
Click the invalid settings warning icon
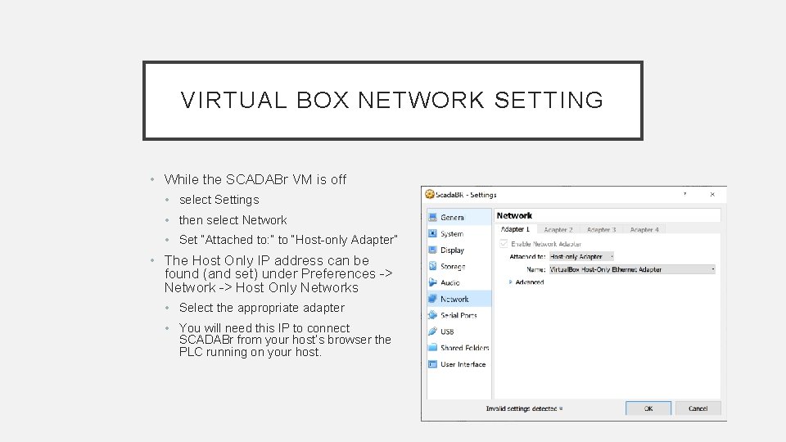[x=561, y=409]
